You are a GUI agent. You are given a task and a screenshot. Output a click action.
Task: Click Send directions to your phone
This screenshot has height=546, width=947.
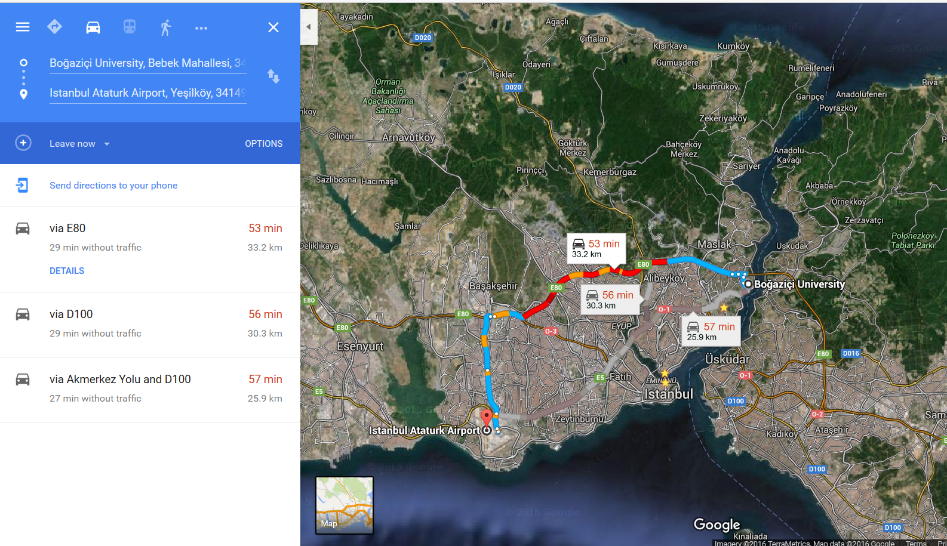[x=113, y=186]
